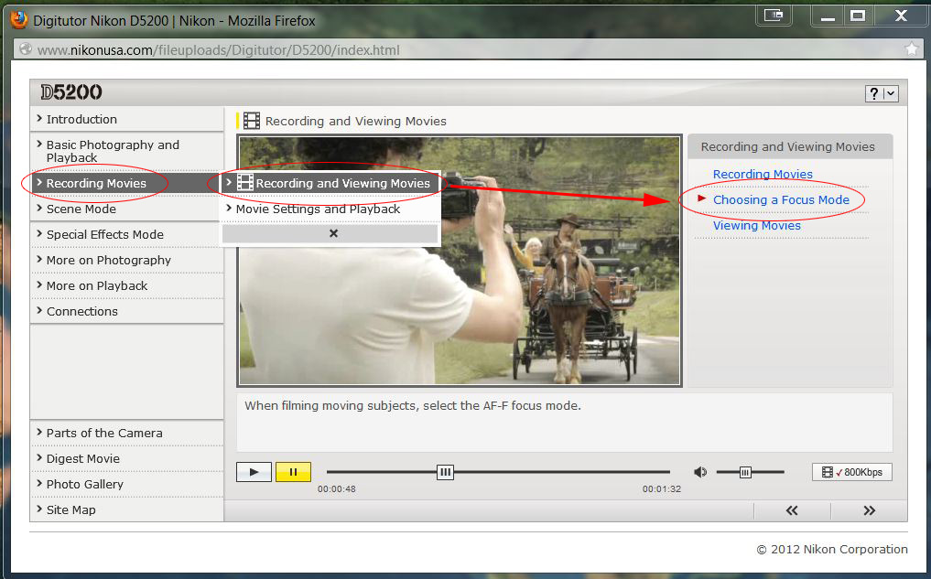Click the 2012 Nikon Corporation copyright text
This screenshot has width=931, height=579.
pos(832,550)
